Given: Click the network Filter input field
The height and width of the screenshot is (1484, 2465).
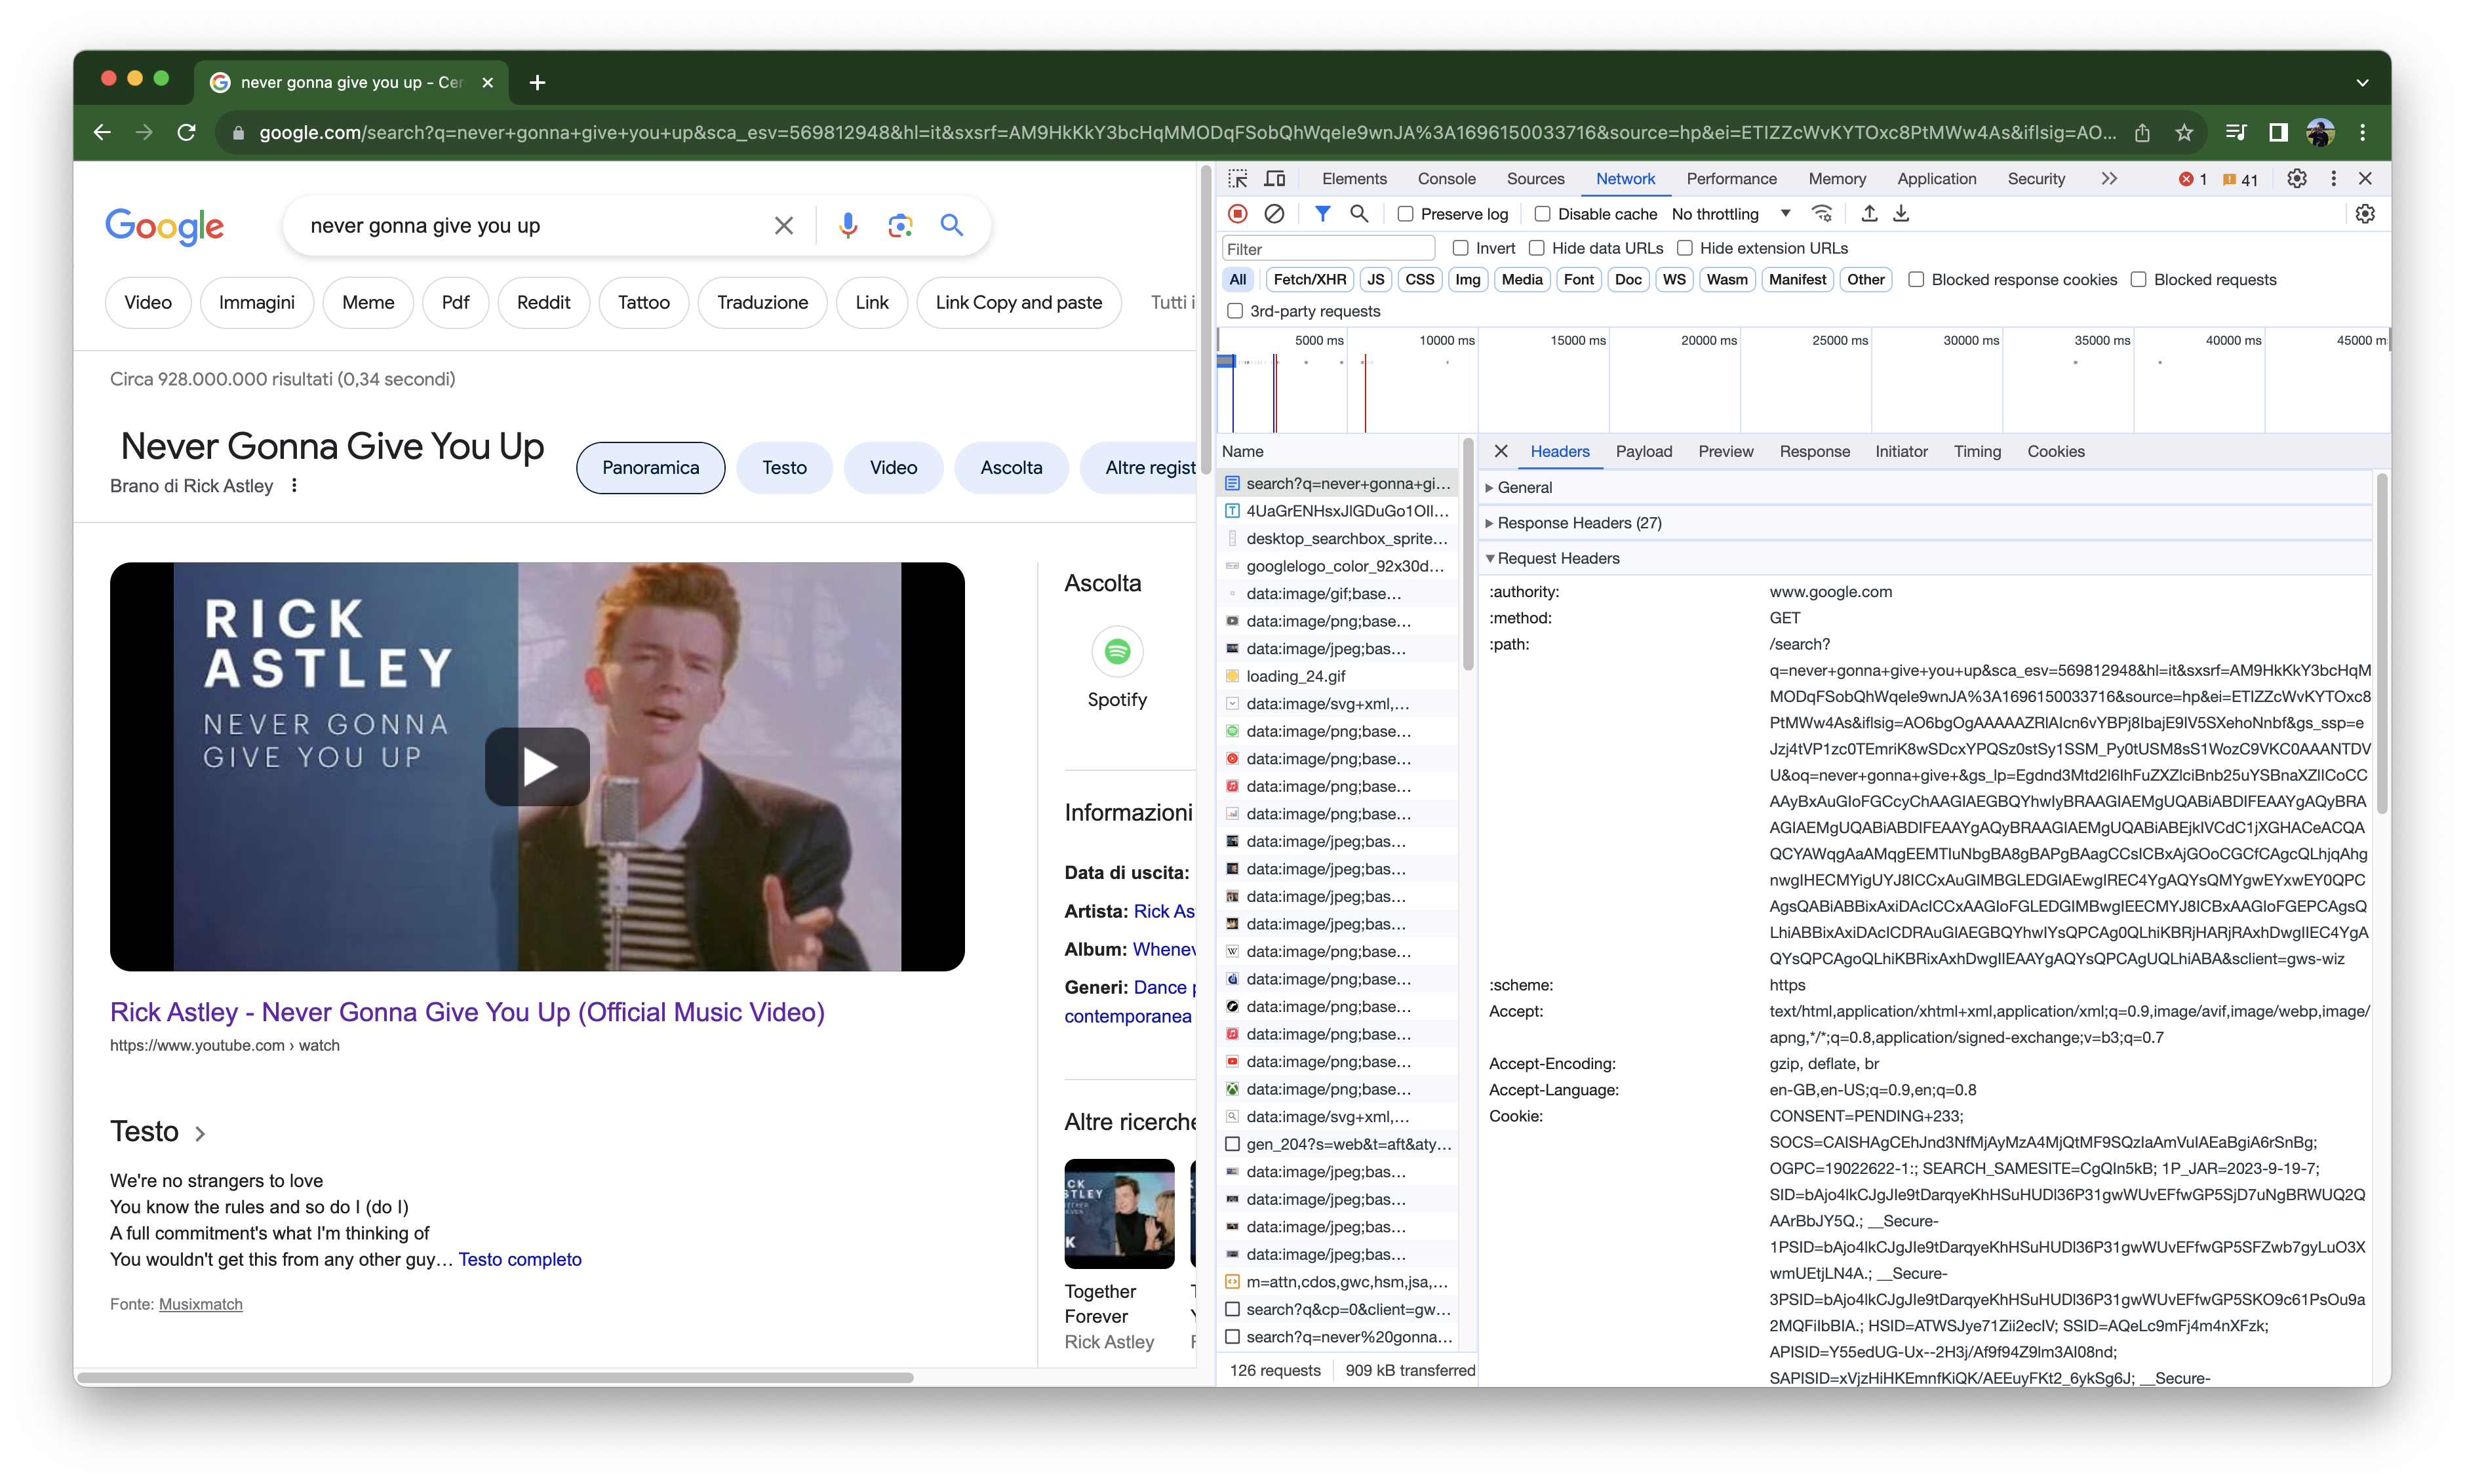Looking at the screenshot, I should pyautogui.click(x=1328, y=248).
